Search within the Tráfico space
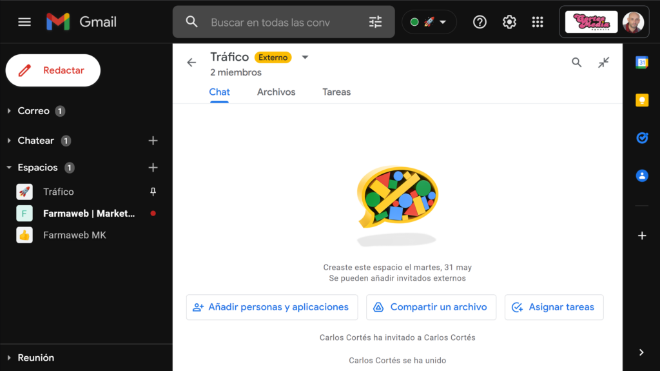This screenshot has width=660, height=371. click(577, 63)
